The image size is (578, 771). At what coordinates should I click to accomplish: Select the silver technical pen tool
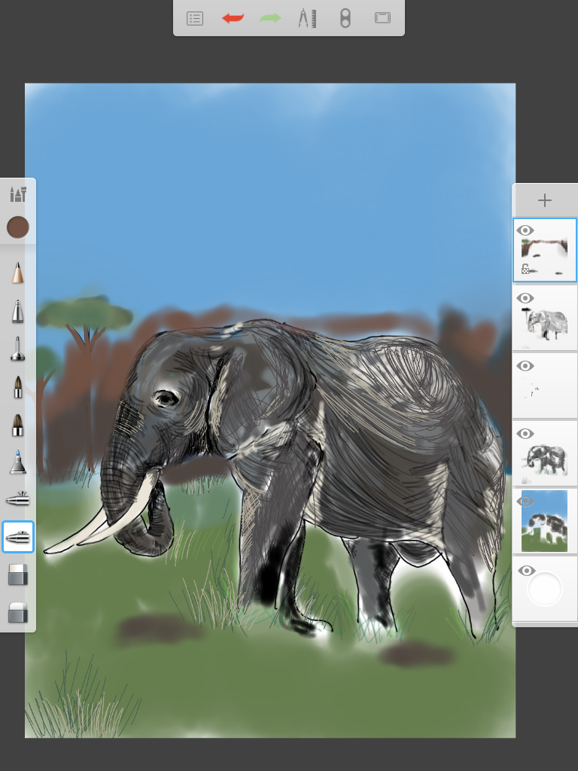coord(18,311)
